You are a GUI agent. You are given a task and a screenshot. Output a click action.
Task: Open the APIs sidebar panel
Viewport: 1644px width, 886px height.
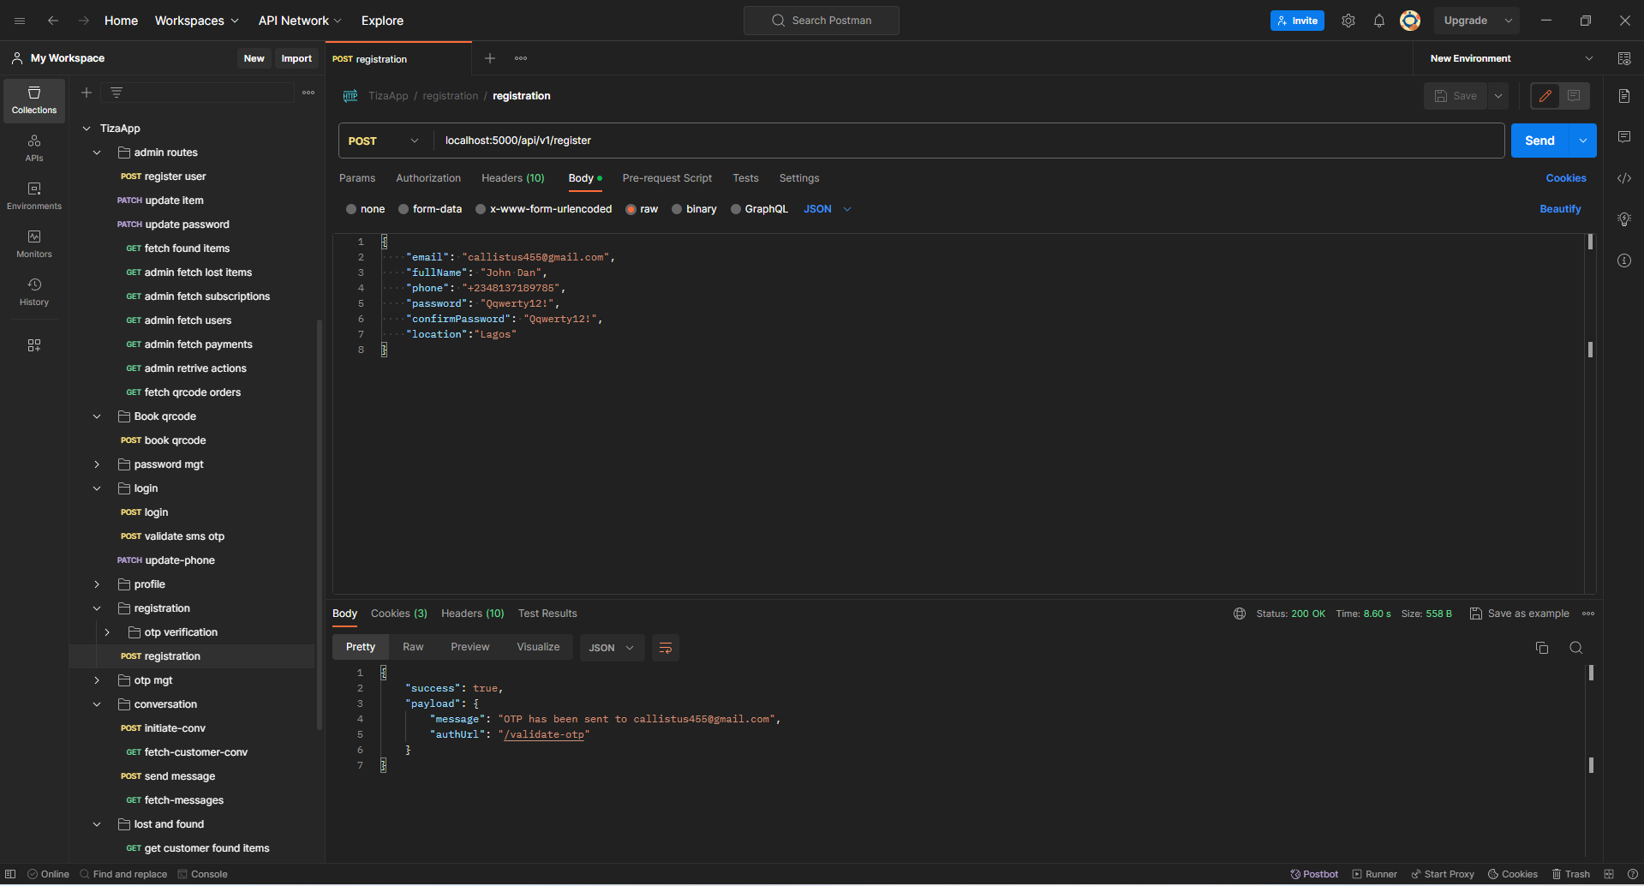[34, 147]
